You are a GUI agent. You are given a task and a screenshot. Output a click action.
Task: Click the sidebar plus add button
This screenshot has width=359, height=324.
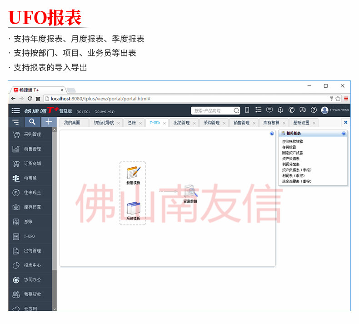[49, 122]
